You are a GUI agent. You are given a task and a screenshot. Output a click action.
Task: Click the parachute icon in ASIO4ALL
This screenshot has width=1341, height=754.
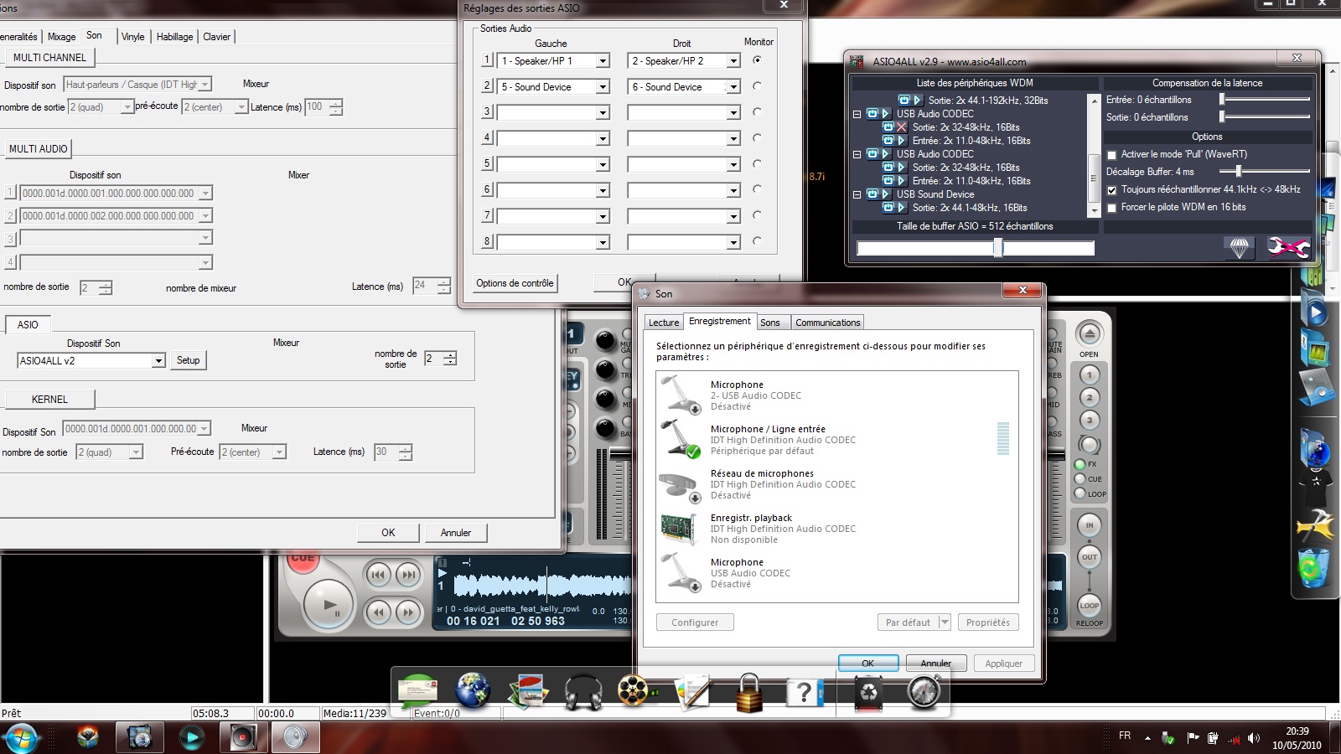[x=1239, y=248]
